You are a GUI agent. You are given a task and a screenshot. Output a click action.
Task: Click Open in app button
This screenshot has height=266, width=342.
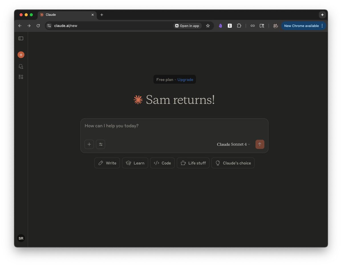[187, 26]
